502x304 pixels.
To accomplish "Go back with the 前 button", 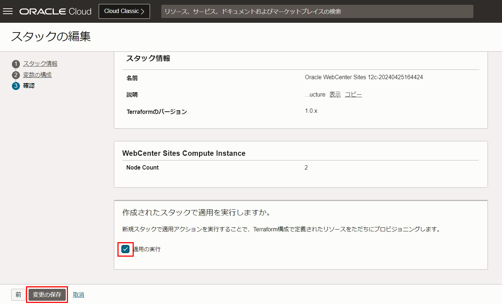I will coord(18,295).
